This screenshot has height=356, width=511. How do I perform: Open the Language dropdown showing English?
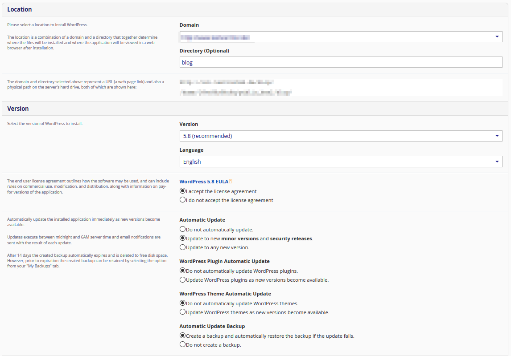point(341,162)
